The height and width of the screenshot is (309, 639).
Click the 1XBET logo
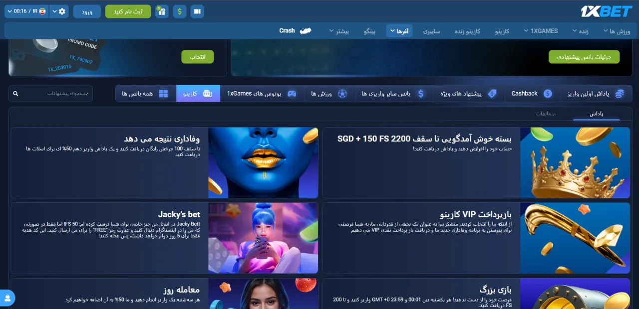tap(607, 11)
